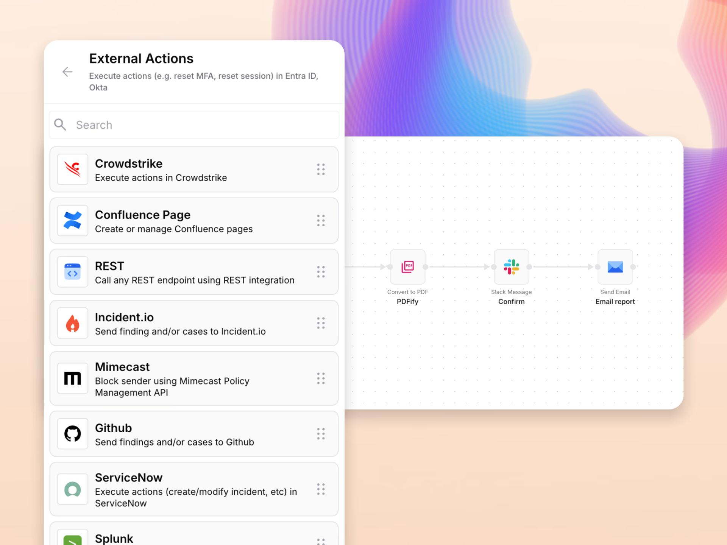Select the Incident.io flame icon
The width and height of the screenshot is (727, 545).
tap(73, 323)
